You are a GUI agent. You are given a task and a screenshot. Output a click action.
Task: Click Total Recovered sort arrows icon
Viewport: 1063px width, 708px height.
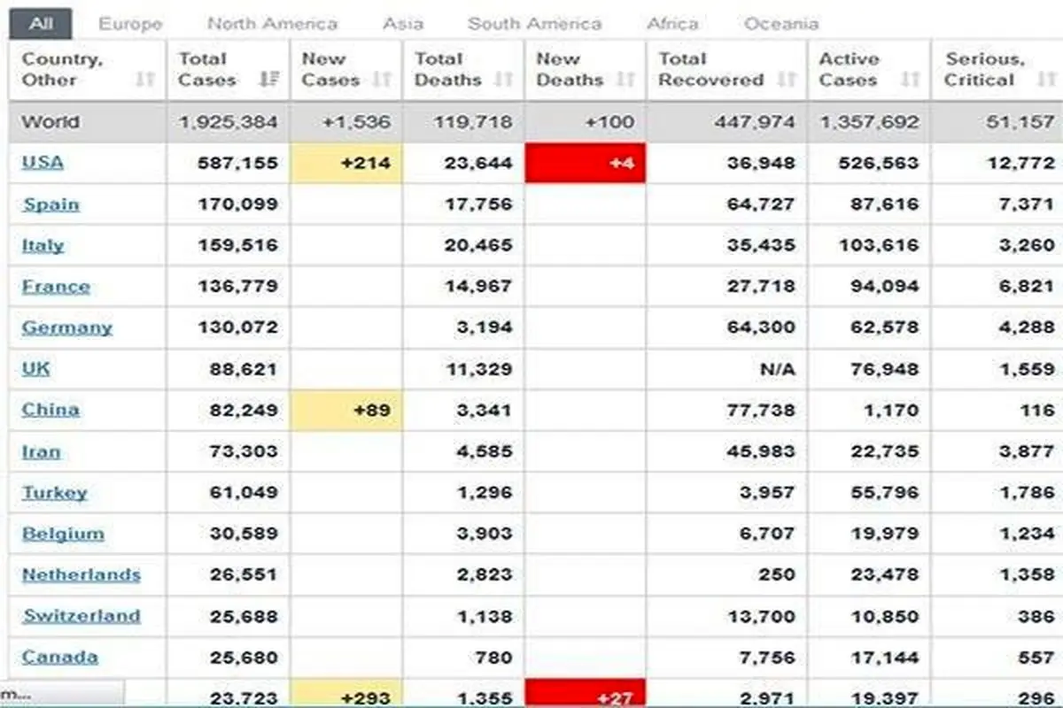[x=787, y=81]
